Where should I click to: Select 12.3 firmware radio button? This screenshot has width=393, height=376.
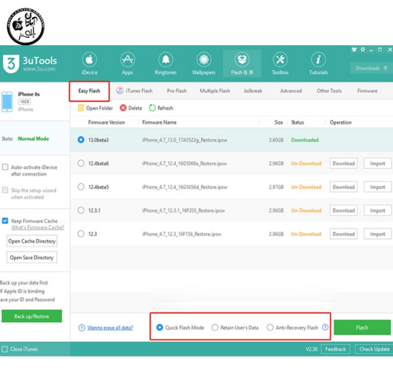(x=81, y=234)
